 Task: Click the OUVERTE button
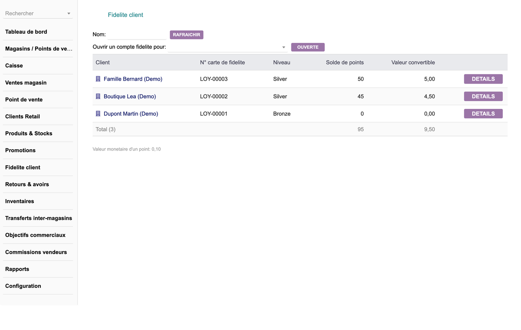pyautogui.click(x=308, y=47)
